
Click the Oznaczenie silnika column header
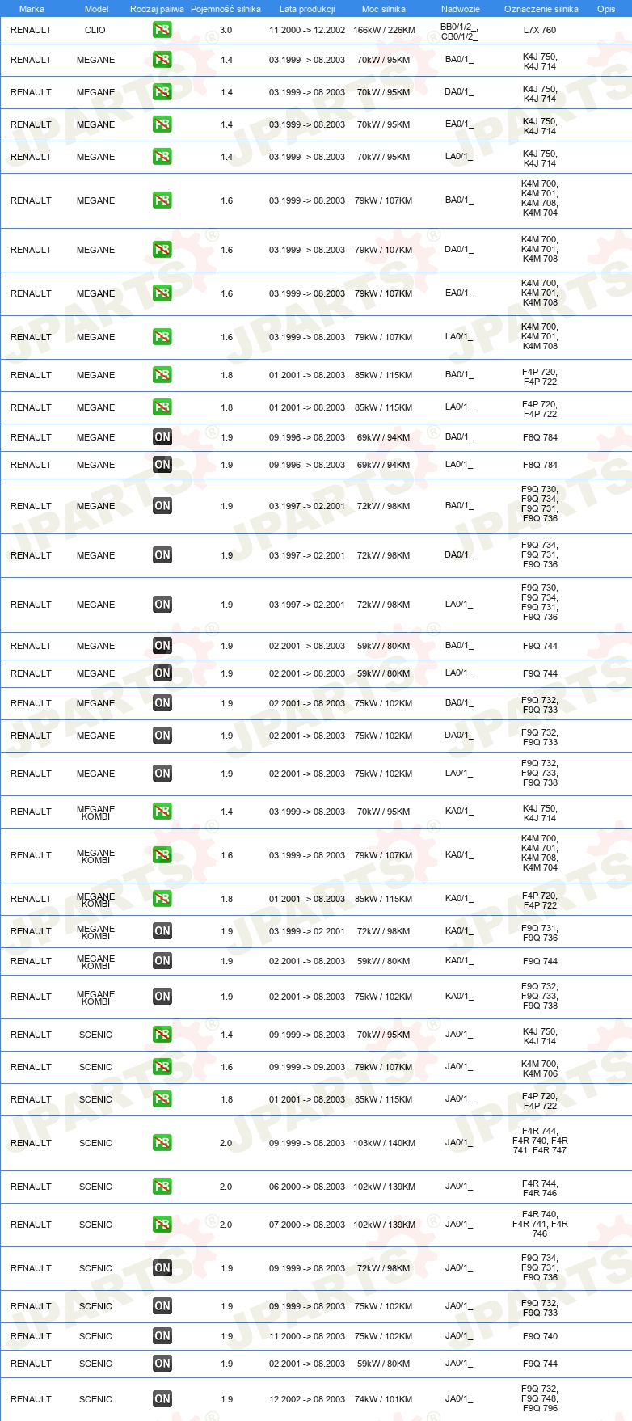click(541, 9)
